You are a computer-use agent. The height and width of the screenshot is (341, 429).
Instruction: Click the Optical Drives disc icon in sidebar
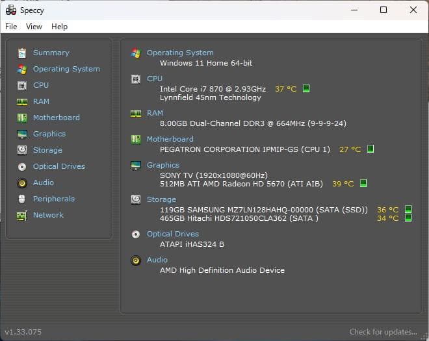tap(22, 166)
